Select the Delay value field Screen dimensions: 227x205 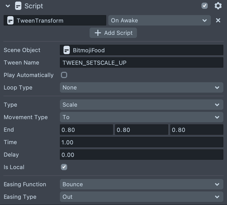pos(141,155)
